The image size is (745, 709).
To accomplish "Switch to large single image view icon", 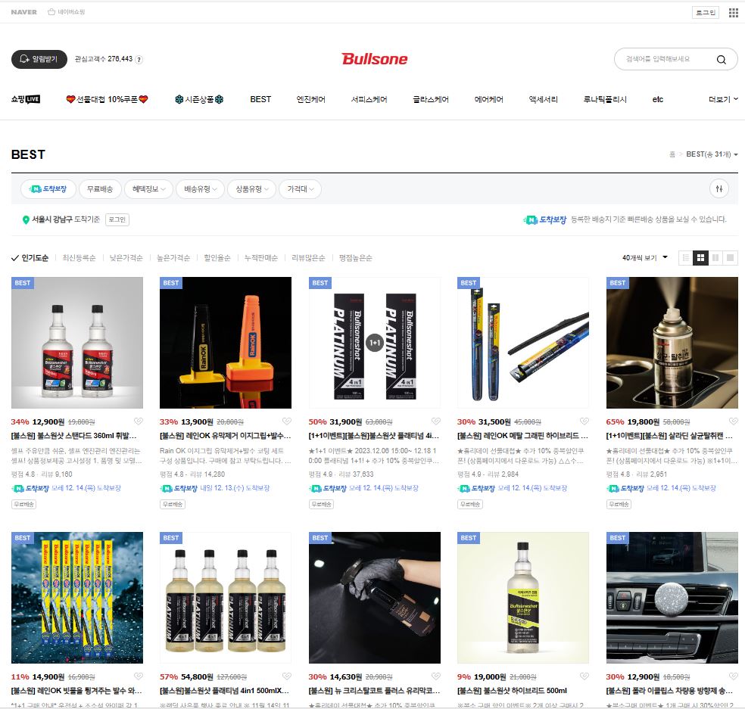I will 730,258.
